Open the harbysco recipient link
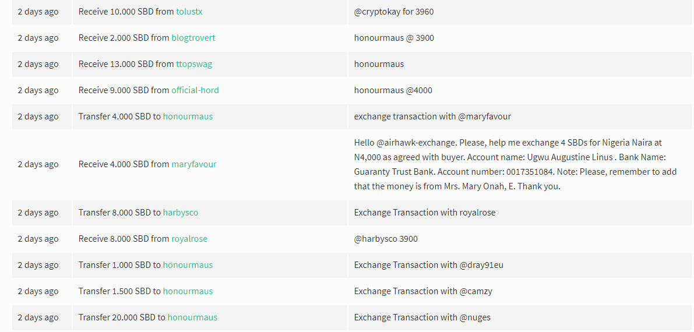Screen dimensions: 694x332 pyautogui.click(x=181, y=212)
